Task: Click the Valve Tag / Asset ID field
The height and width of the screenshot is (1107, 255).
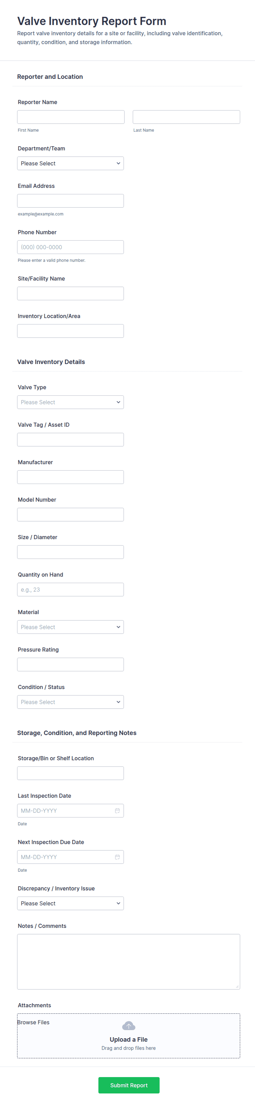Action: click(70, 440)
